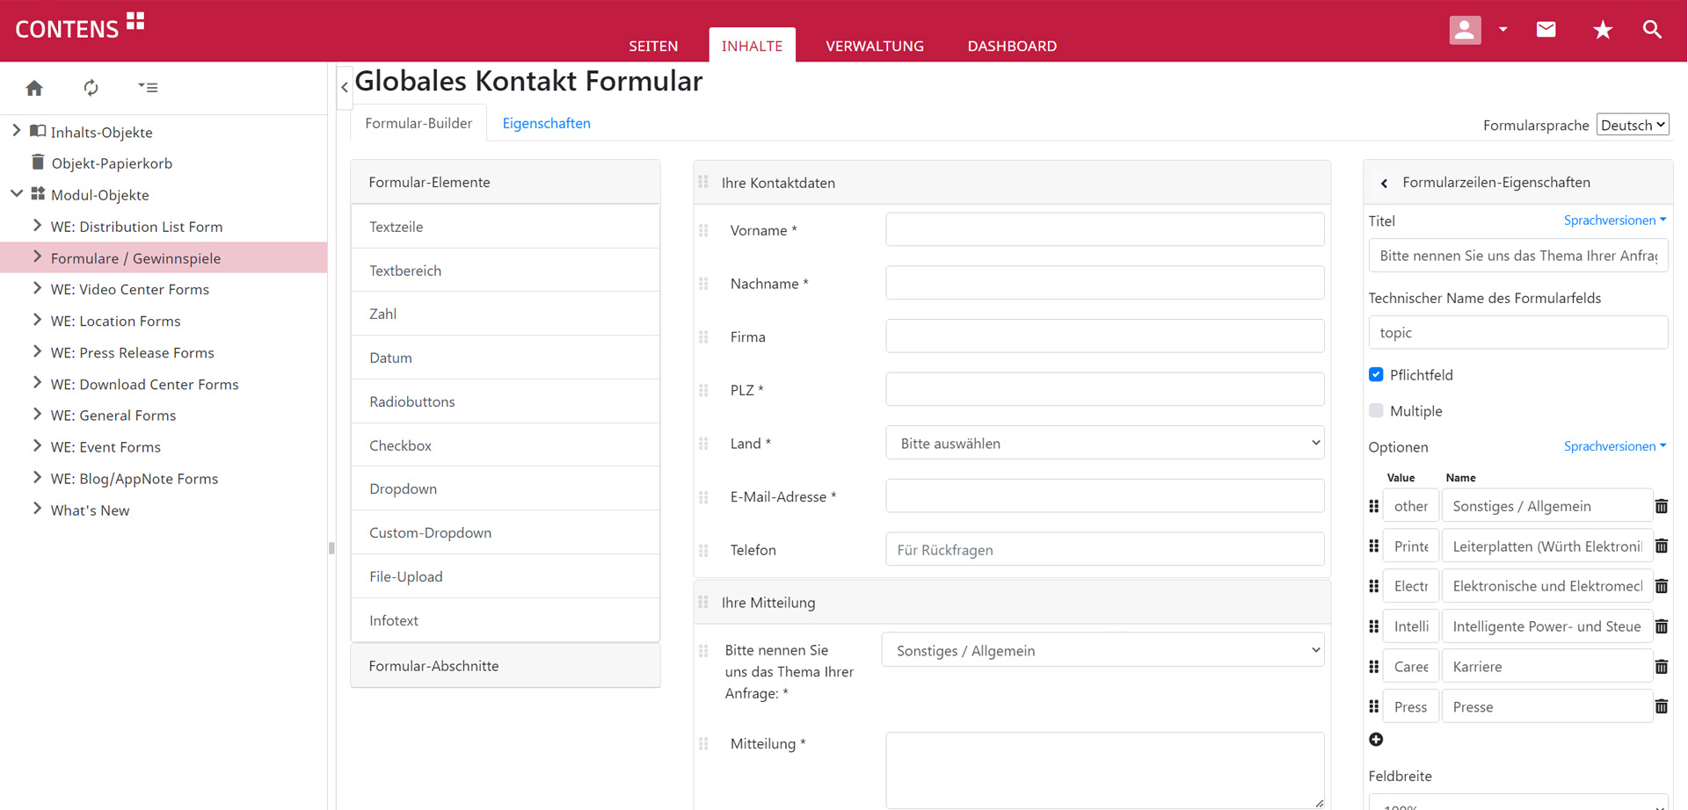The image size is (1688, 810).
Task: Click back arrow in Formularzeilen-Eigenschaften
Action: coord(1384,184)
